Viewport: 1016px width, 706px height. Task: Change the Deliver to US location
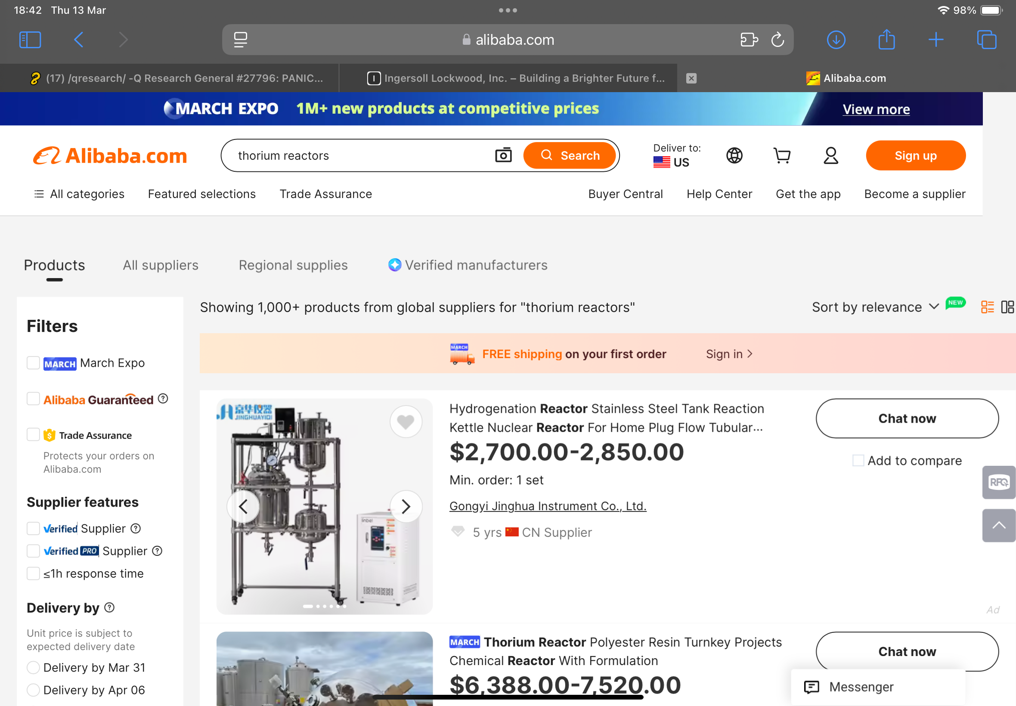pos(677,155)
